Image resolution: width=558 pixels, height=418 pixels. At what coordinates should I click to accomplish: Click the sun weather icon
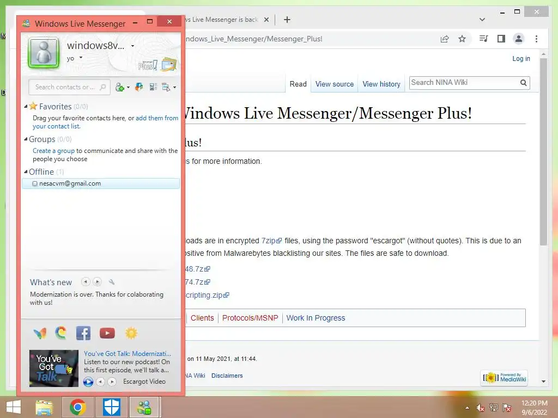[131, 333]
